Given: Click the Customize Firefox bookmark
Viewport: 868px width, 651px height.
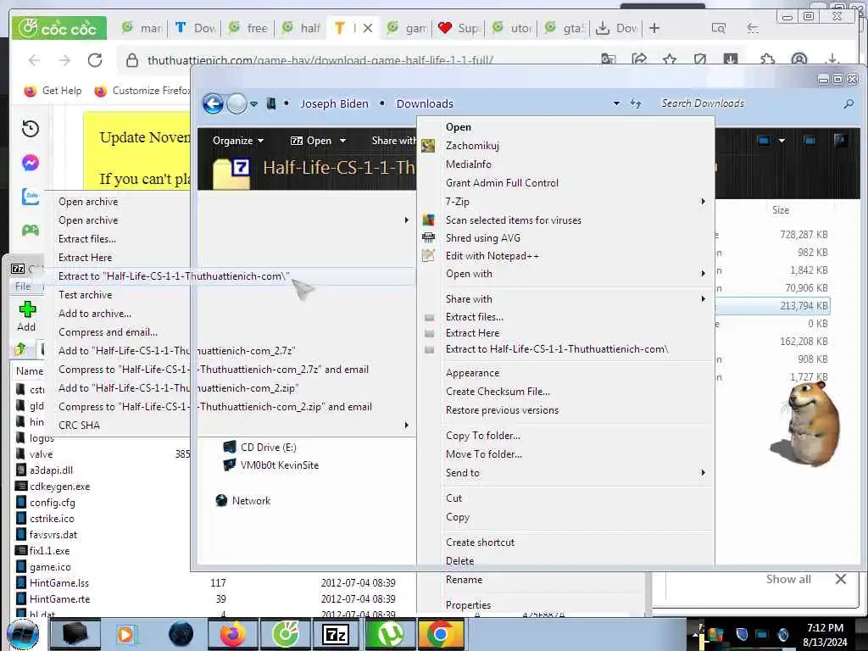Looking at the screenshot, I should pyautogui.click(x=142, y=90).
